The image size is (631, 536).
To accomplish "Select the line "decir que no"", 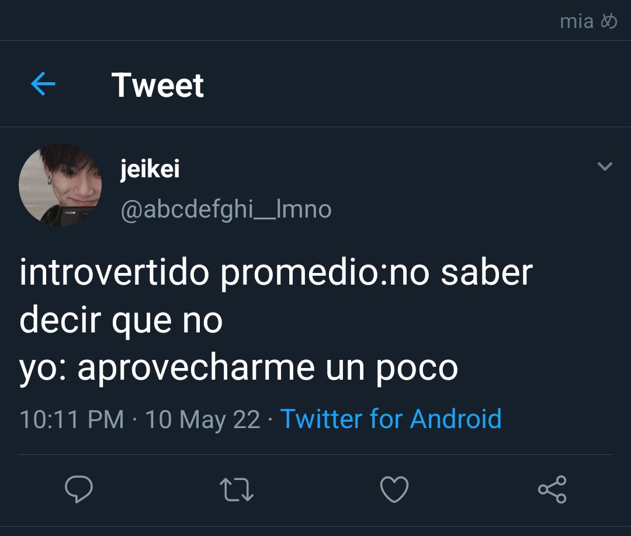I will point(121,320).
